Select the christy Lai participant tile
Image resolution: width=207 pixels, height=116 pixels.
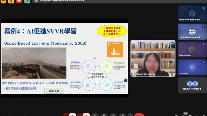(x=192, y=67)
